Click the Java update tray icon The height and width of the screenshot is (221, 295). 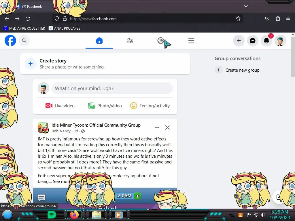pos(241,215)
